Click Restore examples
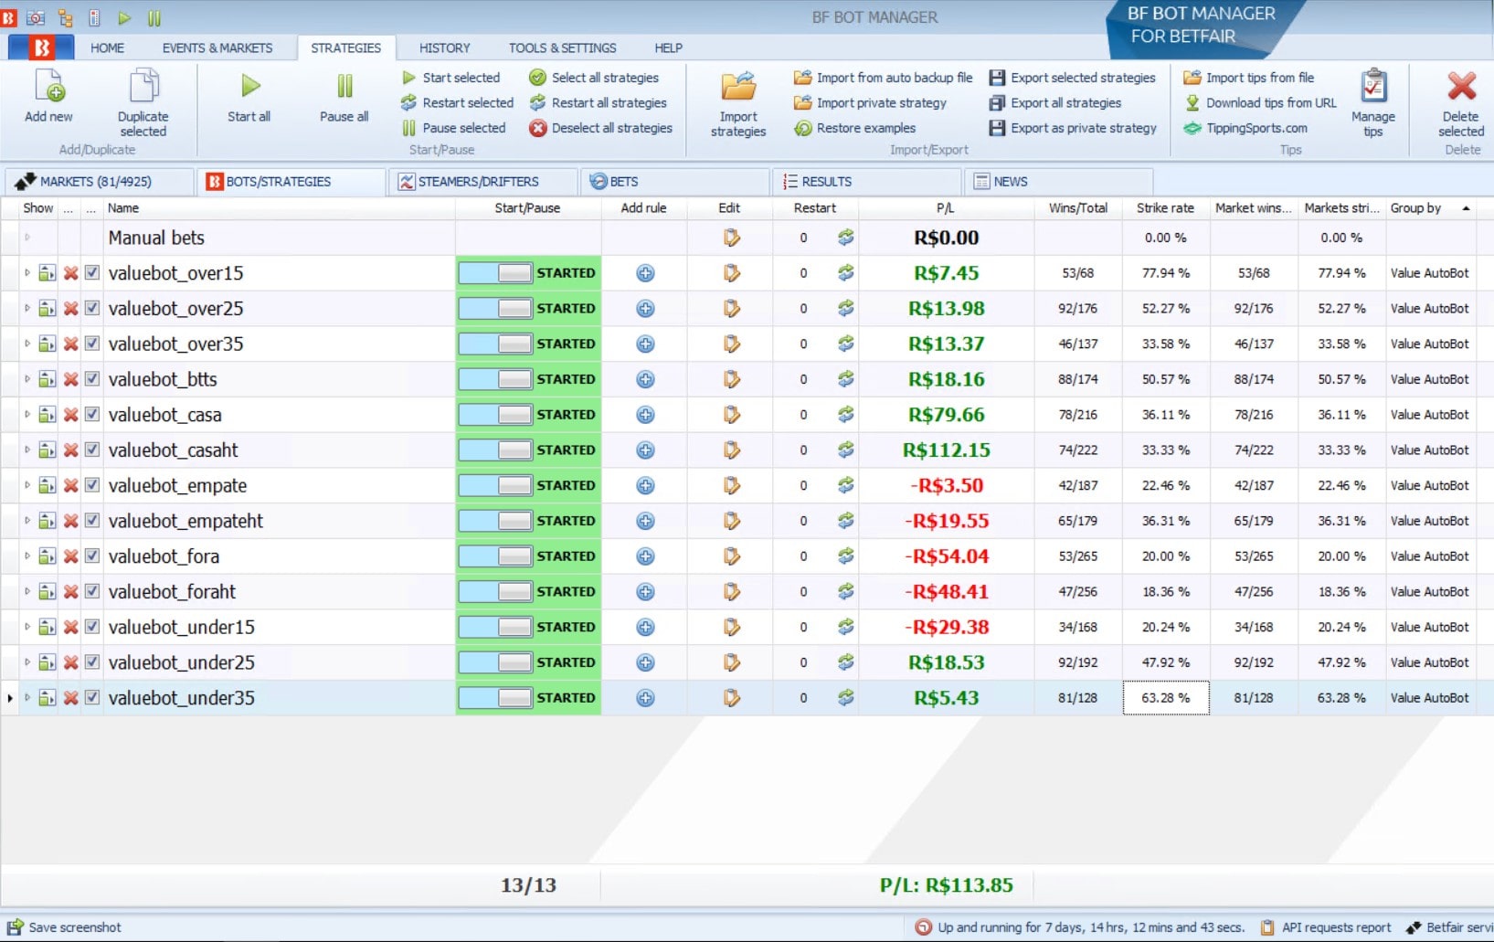 [855, 128]
